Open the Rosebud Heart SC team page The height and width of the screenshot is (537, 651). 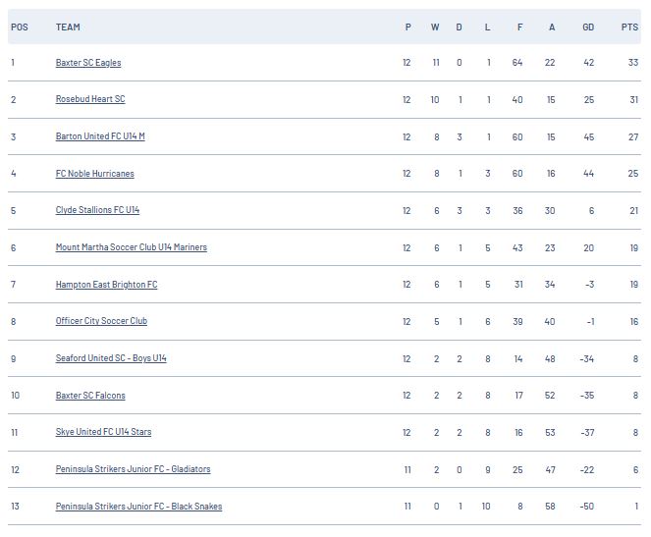point(90,99)
